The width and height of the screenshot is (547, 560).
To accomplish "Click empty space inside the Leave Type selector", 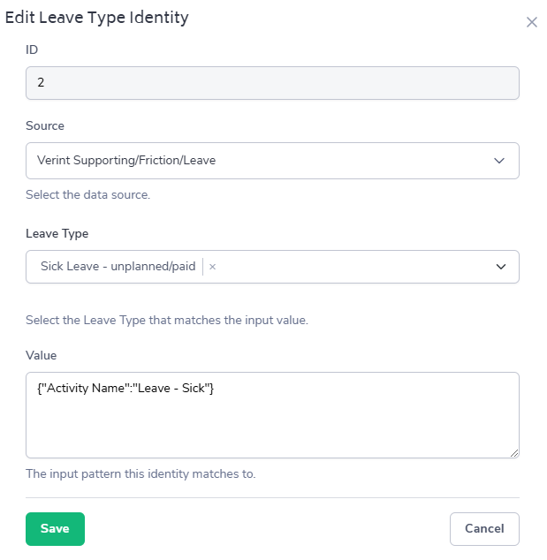I will (353, 267).
